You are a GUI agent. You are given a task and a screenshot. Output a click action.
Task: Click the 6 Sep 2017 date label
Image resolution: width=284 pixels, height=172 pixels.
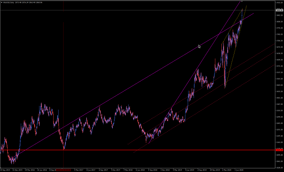pyautogui.click(x=104, y=170)
